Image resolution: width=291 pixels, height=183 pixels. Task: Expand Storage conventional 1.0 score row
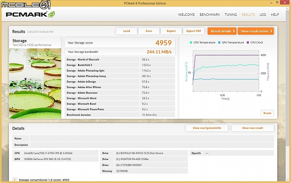[15, 180]
